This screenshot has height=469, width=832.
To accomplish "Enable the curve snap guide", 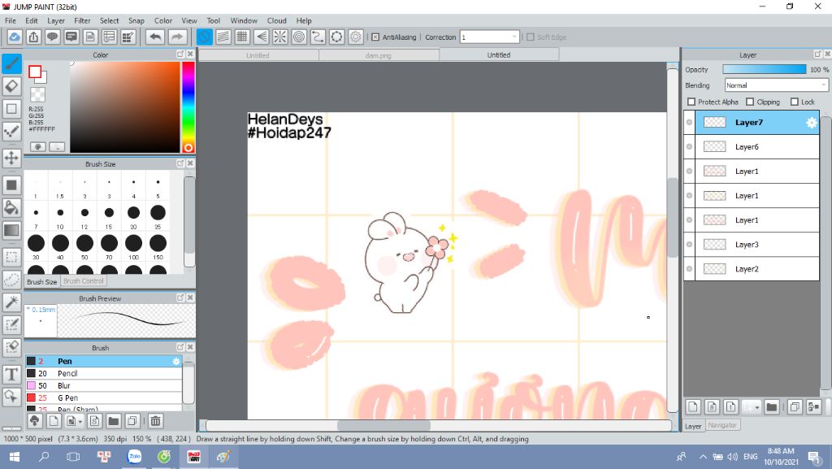I will 318,37.
